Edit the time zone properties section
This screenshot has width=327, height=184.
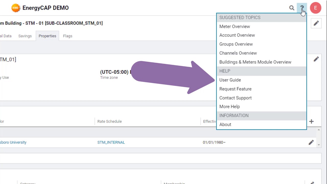click(316, 59)
